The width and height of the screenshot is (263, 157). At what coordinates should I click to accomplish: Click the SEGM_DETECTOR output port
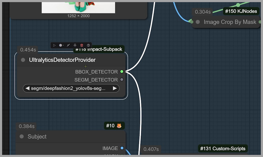click(x=122, y=80)
